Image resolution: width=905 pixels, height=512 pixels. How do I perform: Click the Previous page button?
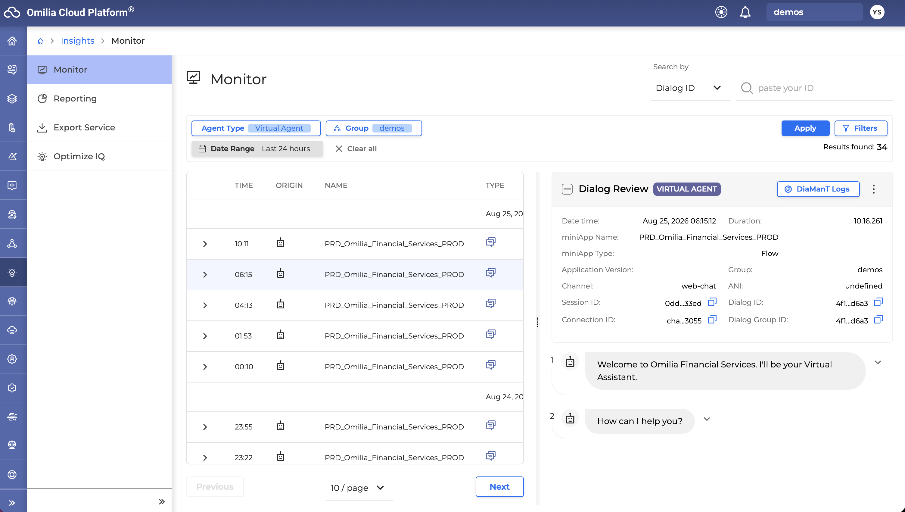[x=215, y=487]
